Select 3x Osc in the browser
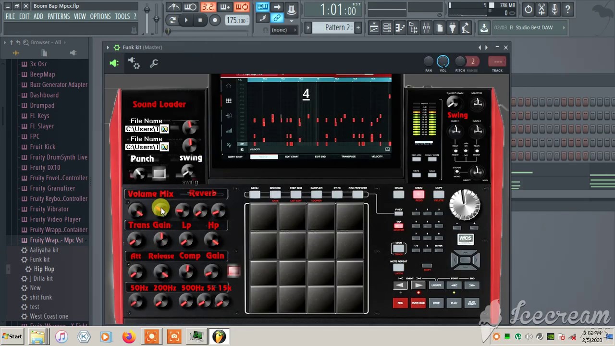 point(38,64)
